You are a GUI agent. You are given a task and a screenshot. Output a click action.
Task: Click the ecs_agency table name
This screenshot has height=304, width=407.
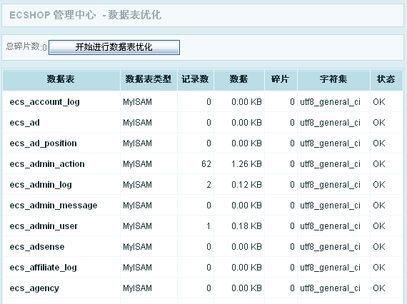pyautogui.click(x=34, y=288)
